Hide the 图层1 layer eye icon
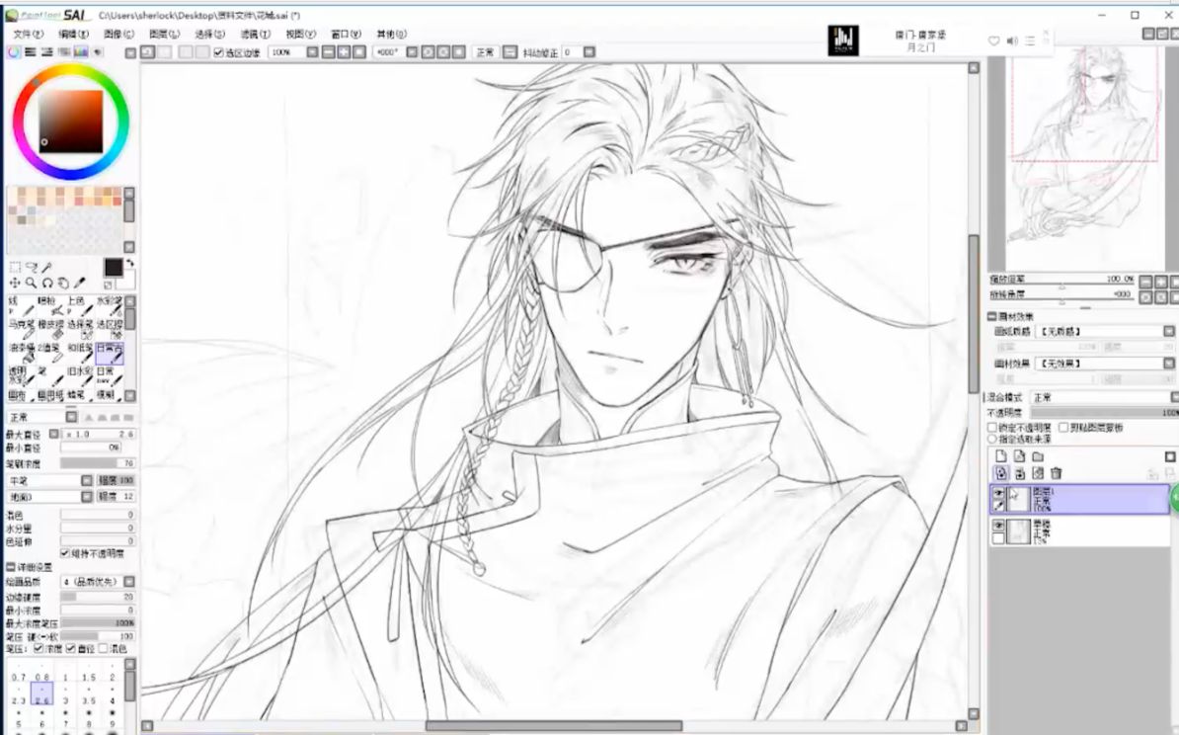The height and width of the screenshot is (735, 1179). click(998, 493)
